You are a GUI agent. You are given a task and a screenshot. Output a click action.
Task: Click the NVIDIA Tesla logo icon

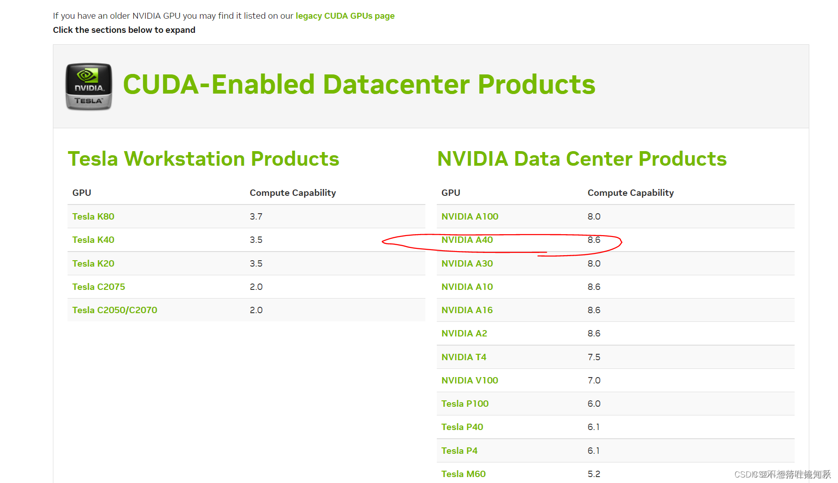click(89, 86)
